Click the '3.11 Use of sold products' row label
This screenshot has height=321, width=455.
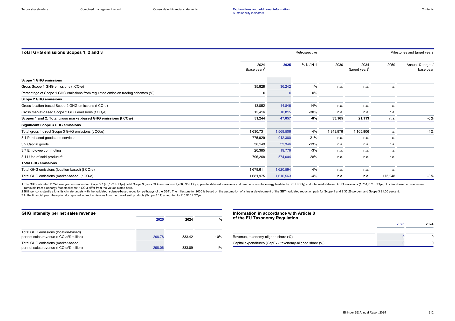pyautogui.click(x=42, y=157)
